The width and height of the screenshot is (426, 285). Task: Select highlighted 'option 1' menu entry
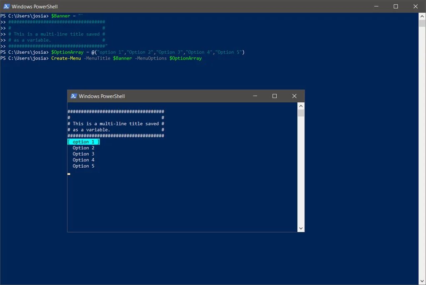coord(84,142)
